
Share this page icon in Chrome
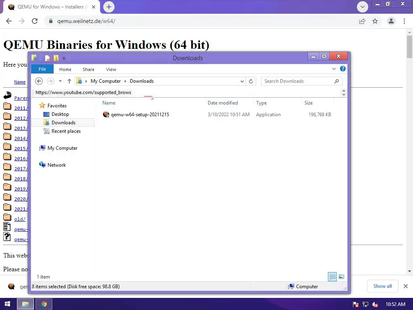coord(362,21)
